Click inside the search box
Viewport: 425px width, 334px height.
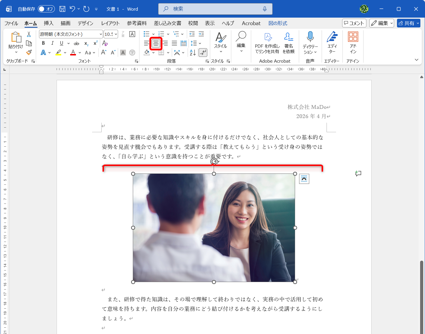(x=215, y=9)
